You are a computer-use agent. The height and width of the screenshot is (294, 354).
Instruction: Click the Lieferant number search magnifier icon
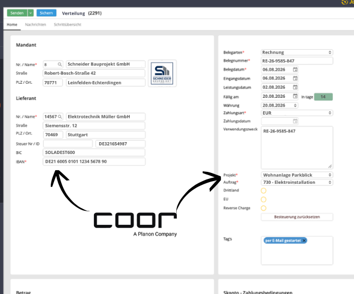coord(60,117)
